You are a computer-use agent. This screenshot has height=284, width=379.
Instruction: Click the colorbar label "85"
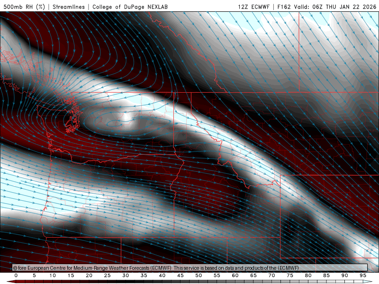point(326,275)
